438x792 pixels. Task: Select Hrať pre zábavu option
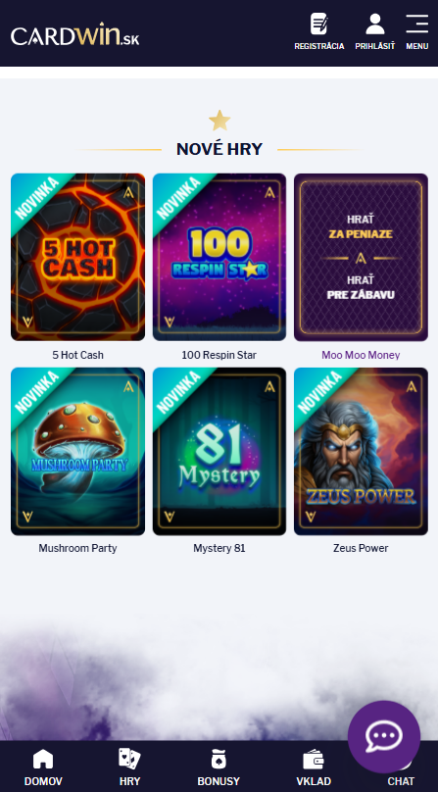click(x=361, y=287)
